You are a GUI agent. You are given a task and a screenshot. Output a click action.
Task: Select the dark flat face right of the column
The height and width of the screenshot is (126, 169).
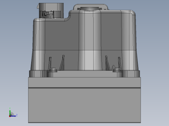click(111, 31)
